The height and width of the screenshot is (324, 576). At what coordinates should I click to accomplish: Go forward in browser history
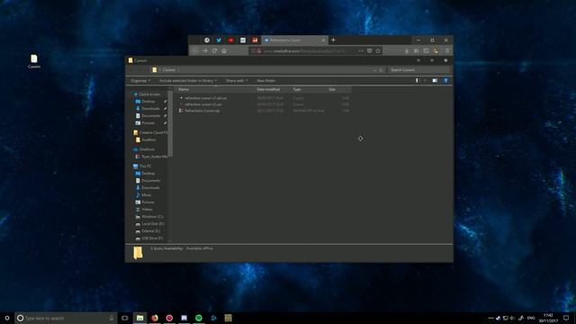(204, 50)
